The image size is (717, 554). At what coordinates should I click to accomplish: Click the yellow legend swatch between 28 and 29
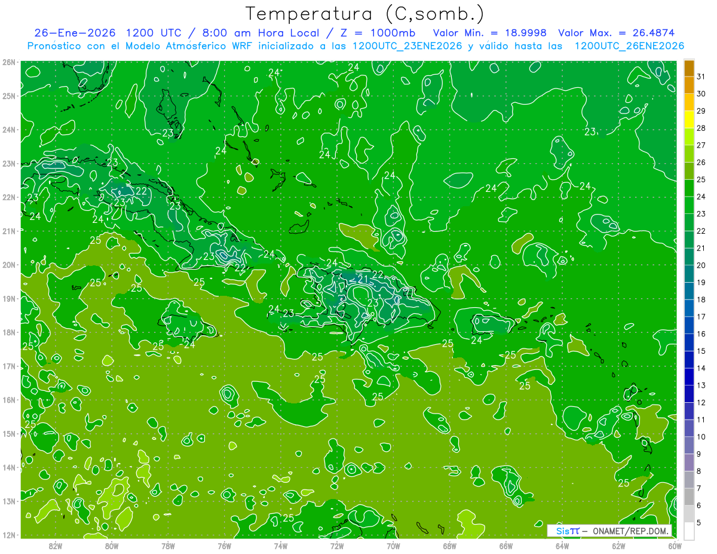click(x=689, y=120)
